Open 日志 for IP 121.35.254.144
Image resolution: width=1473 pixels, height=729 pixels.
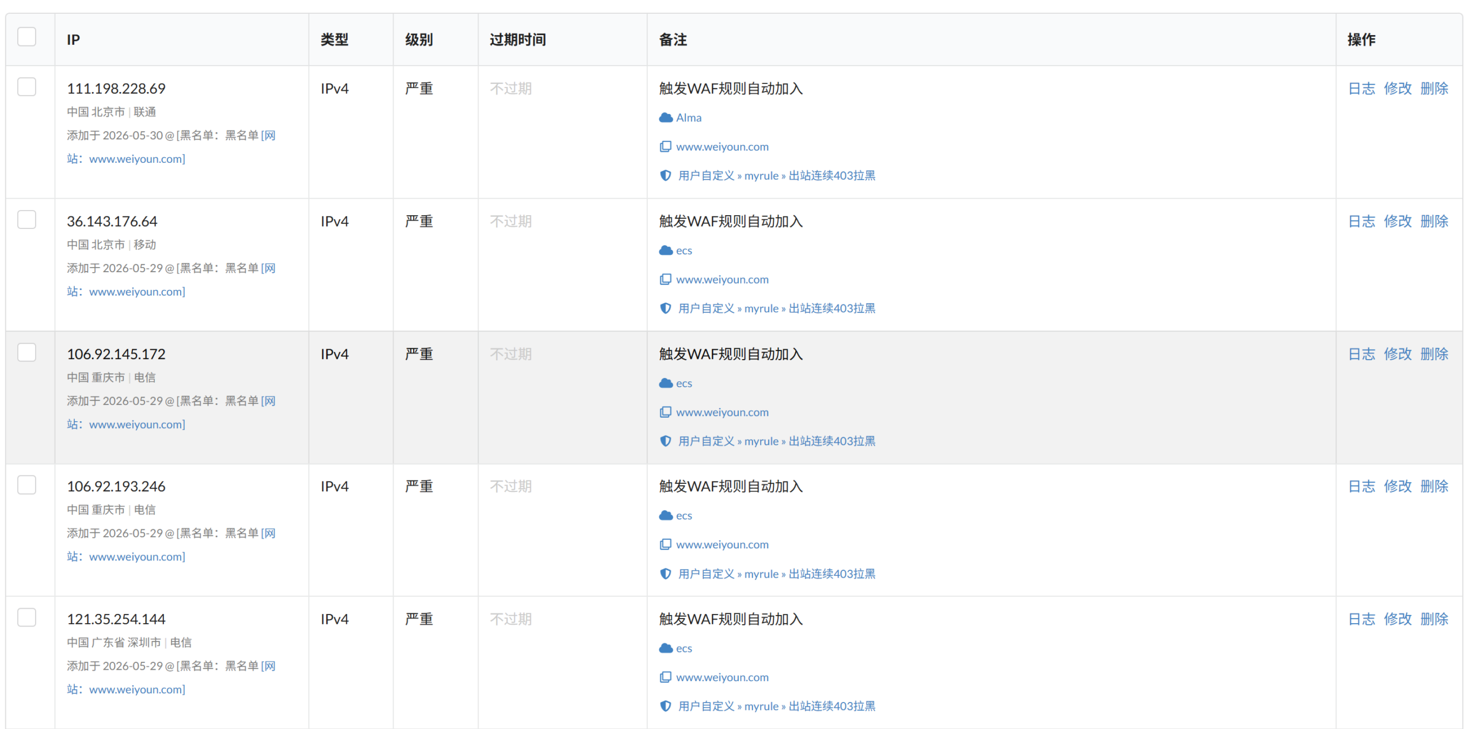click(x=1361, y=619)
